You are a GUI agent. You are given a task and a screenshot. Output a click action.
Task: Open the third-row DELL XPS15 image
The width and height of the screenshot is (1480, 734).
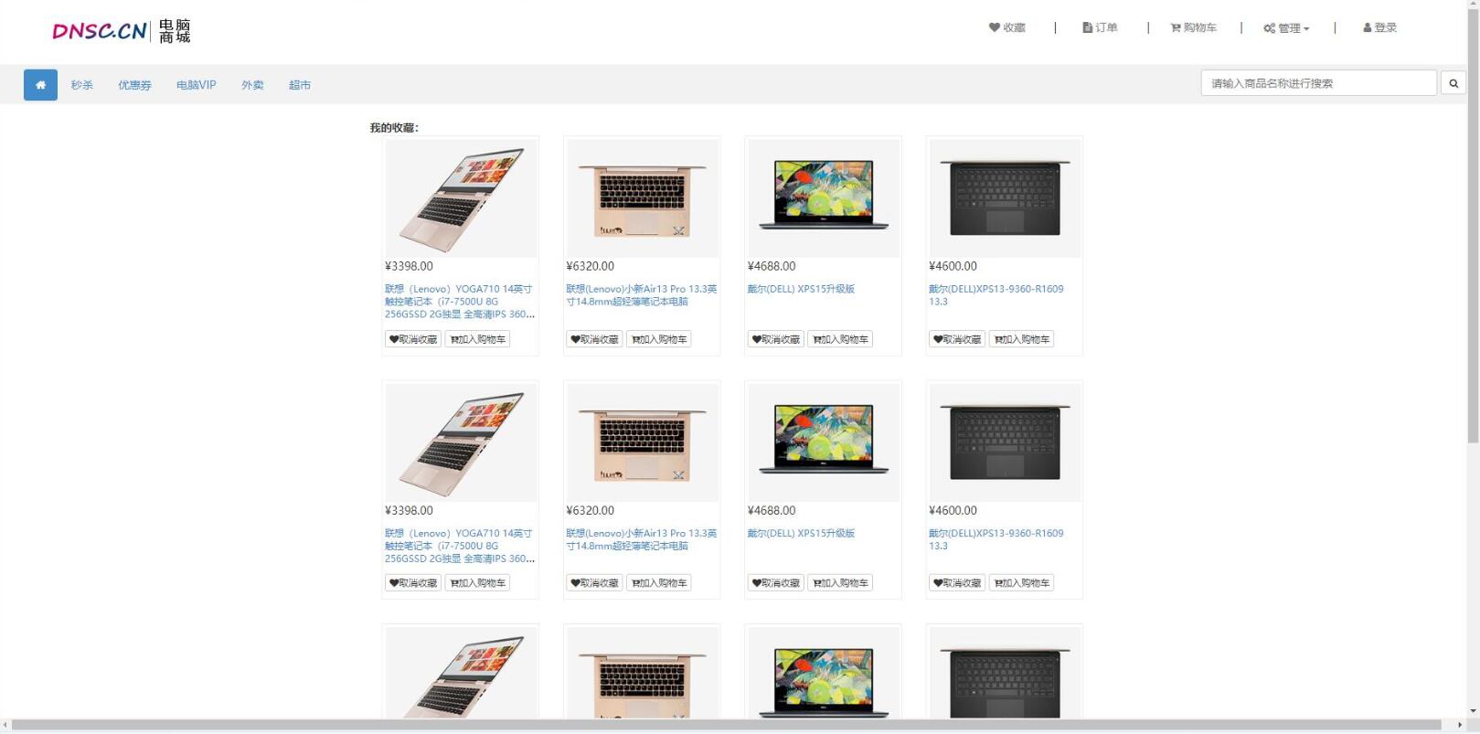[824, 673]
